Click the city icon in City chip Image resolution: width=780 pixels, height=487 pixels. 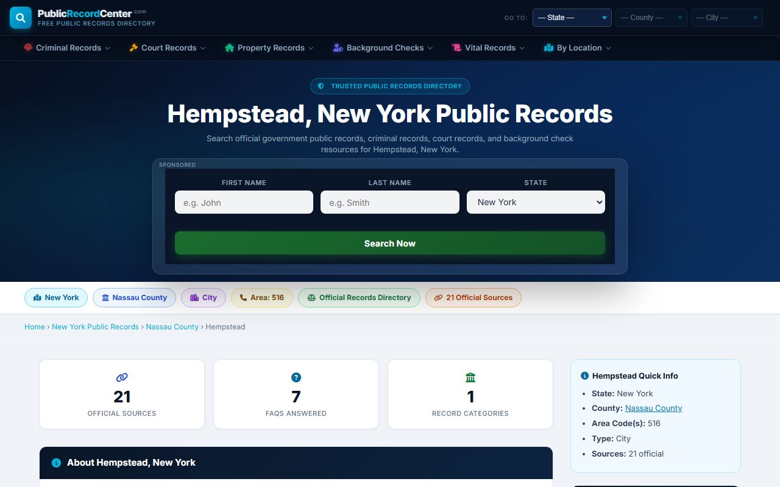coord(194,298)
